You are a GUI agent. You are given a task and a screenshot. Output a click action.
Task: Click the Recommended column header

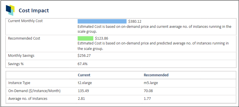156,75
